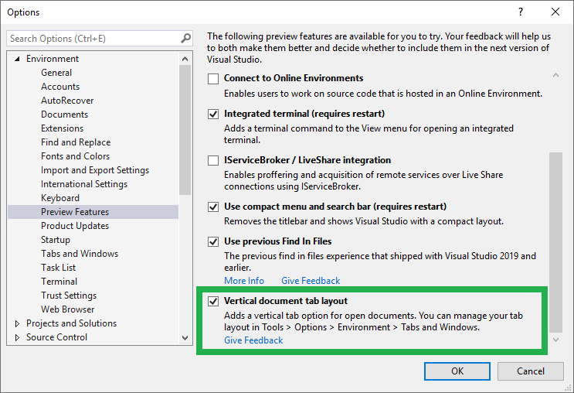Select Fonts and Colors category
The image size is (574, 393).
[x=75, y=156]
